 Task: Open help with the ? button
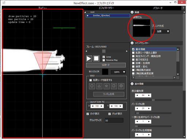pyautogui.click(x=183, y=8)
